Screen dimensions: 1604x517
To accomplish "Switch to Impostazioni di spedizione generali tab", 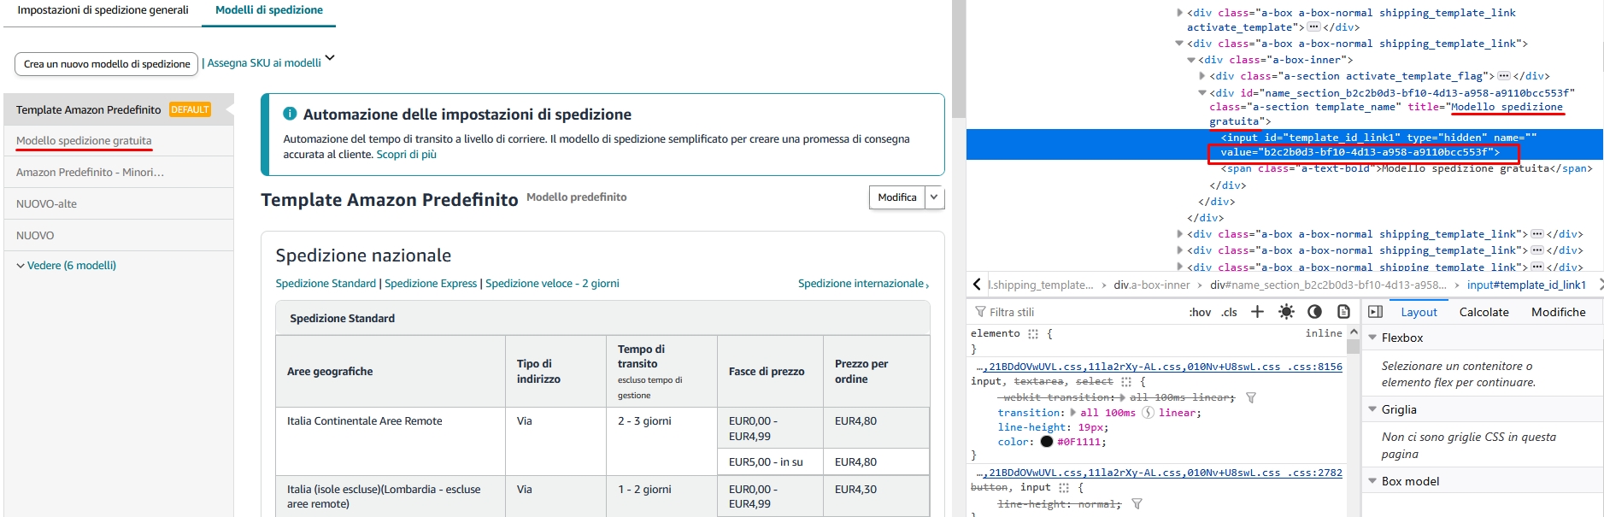I will point(103,10).
